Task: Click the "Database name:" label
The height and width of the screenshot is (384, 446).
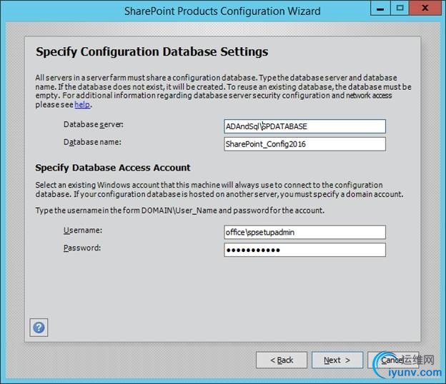Action: 92,142
